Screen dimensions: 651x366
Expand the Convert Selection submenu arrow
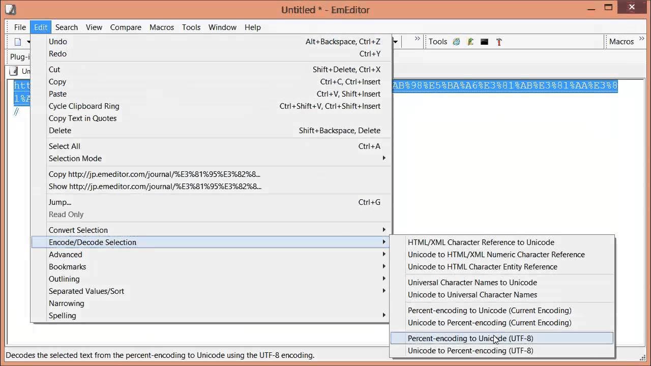tap(384, 230)
